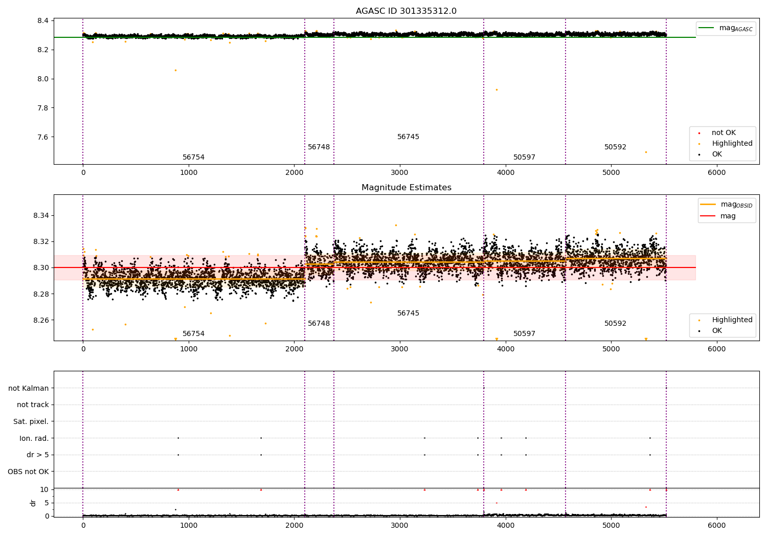Click the 'dr > 5' row label
Viewport: 767px width, 537px height.
(x=38, y=455)
